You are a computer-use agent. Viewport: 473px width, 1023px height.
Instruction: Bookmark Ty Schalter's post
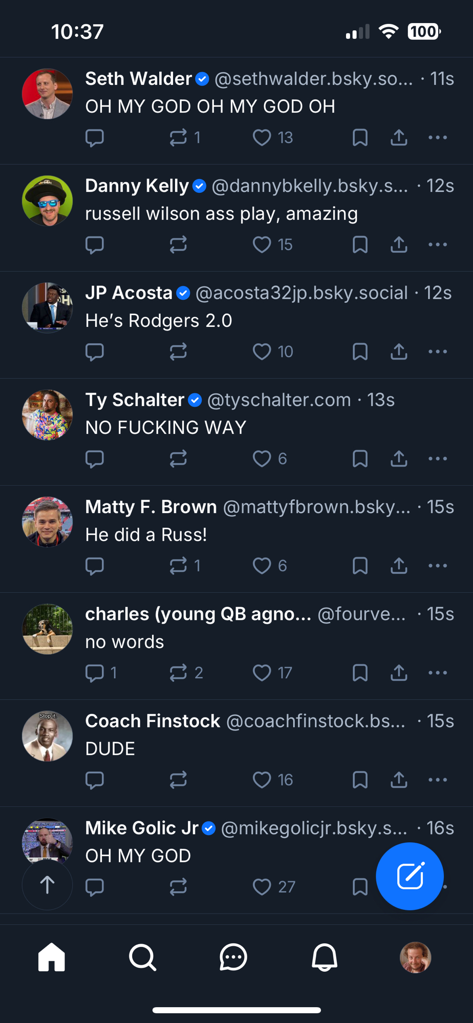click(x=360, y=459)
